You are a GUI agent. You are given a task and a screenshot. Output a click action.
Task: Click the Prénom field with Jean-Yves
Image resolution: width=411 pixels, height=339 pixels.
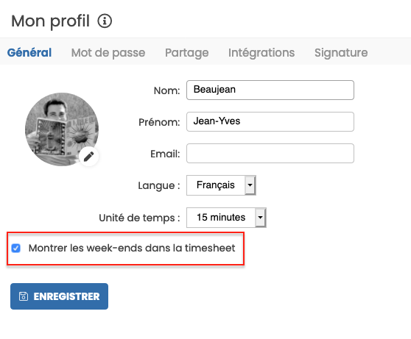coord(270,122)
